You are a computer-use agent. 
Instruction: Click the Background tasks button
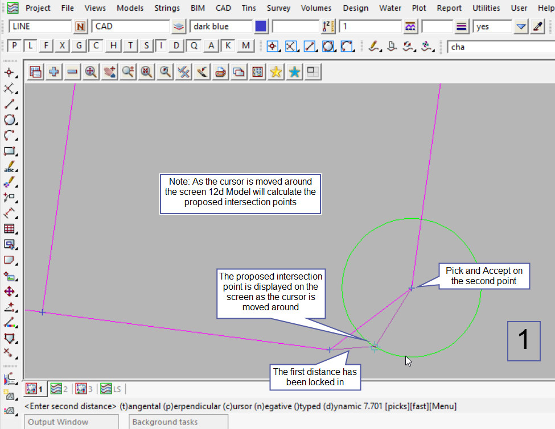pos(179,422)
